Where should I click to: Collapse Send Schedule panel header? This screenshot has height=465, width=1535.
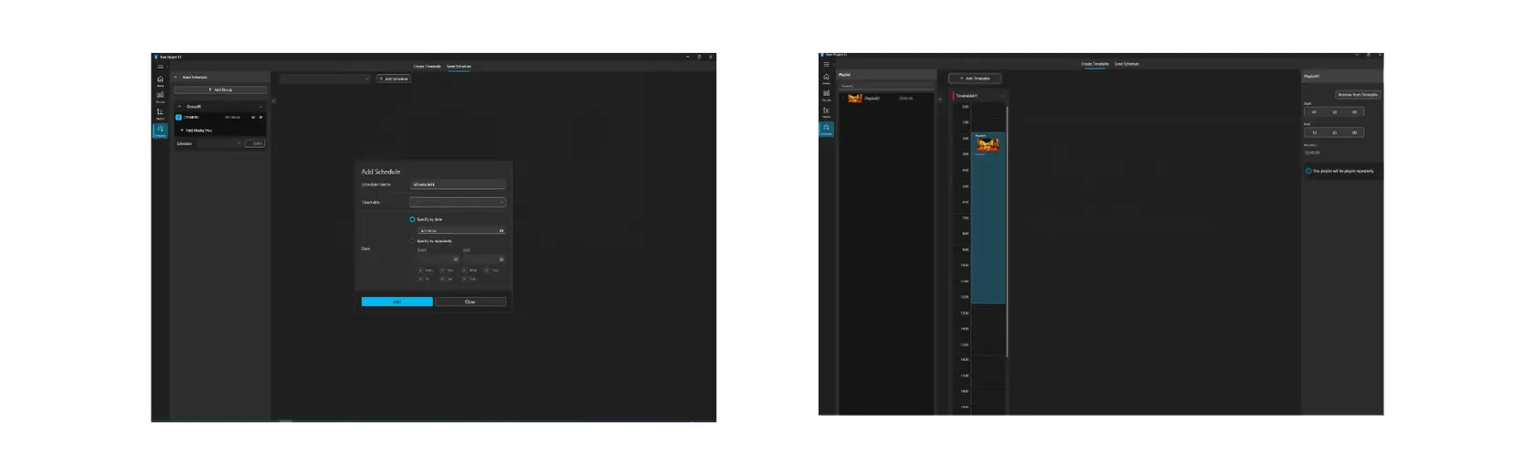(175, 77)
